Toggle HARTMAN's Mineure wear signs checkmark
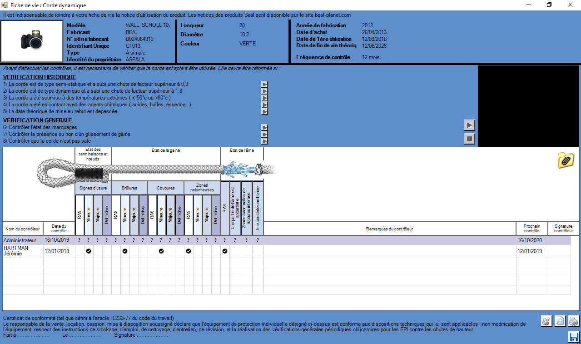 [89, 251]
